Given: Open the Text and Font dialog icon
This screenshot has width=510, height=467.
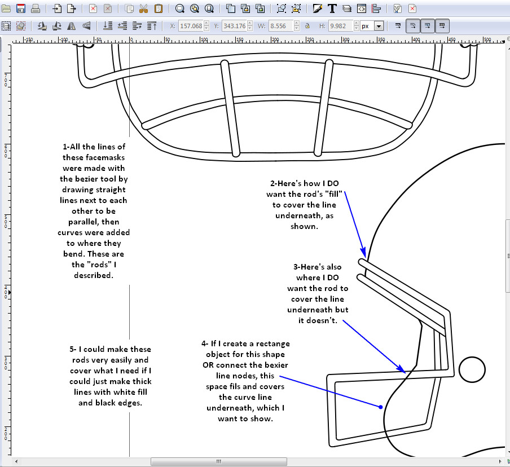Looking at the screenshot, I should (x=332, y=8).
